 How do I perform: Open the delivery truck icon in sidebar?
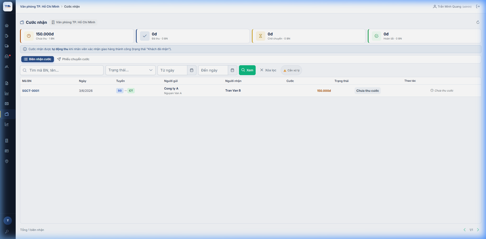coord(7,46)
